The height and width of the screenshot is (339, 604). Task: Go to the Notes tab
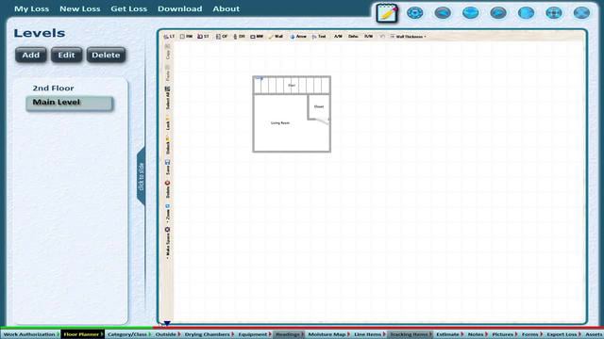(477, 334)
